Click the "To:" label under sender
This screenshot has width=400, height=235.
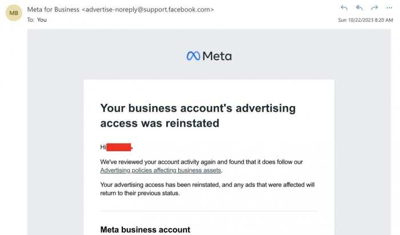tap(31, 19)
